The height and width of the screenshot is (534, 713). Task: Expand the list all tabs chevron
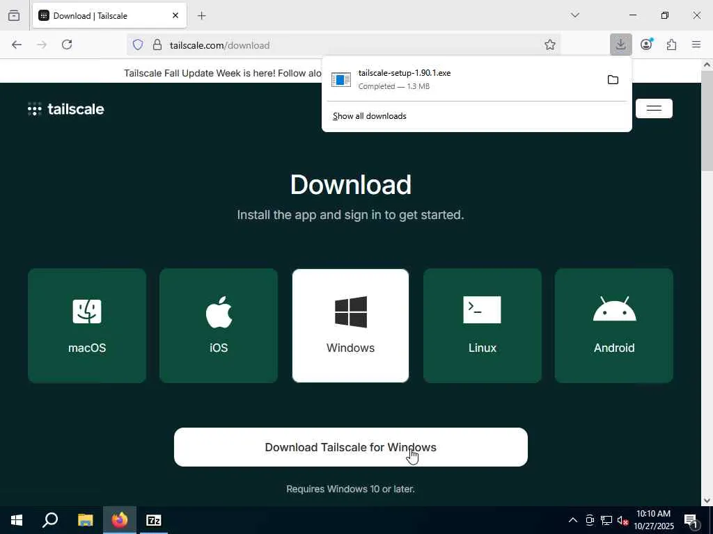(x=575, y=15)
